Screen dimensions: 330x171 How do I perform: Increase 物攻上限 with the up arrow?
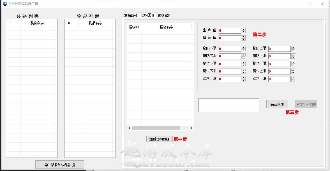coord(293,63)
